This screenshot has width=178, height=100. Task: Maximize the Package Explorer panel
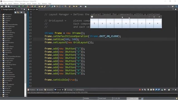point(24,9)
